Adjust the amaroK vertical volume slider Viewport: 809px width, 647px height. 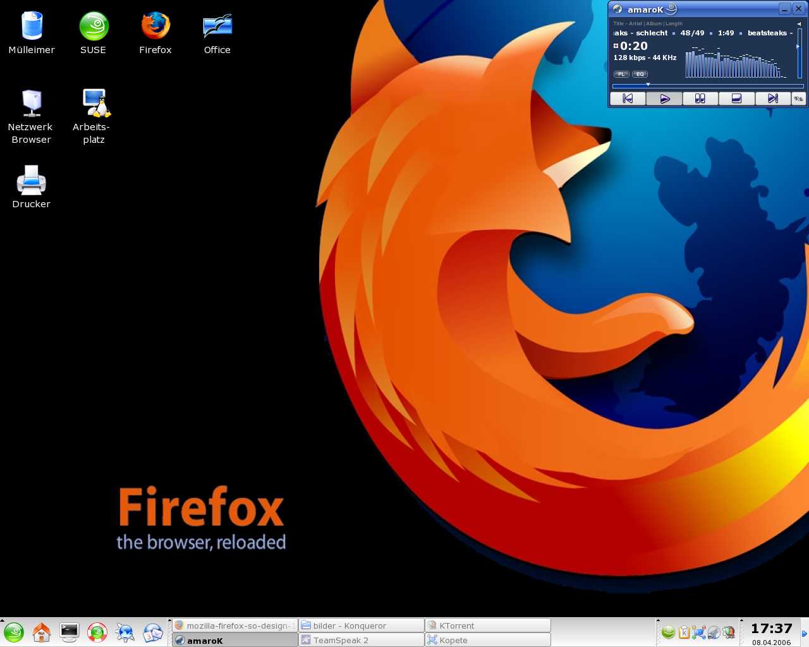click(x=800, y=53)
